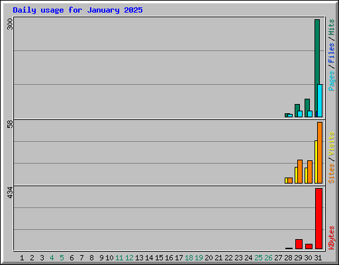This screenshot has height=265, width=339.
Task: Click day 22 on the x-axis
Action: point(228,258)
